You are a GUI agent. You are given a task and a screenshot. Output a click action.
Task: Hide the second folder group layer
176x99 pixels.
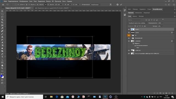click(129, 38)
